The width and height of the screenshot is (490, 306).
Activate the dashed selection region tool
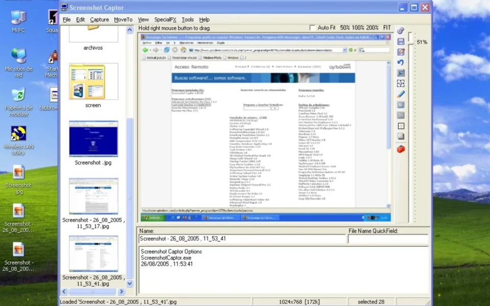click(401, 83)
